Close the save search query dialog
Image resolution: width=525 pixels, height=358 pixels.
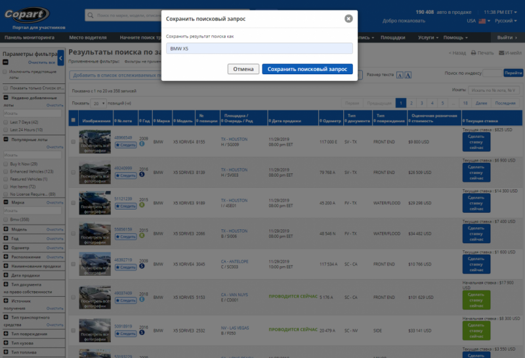(x=348, y=19)
